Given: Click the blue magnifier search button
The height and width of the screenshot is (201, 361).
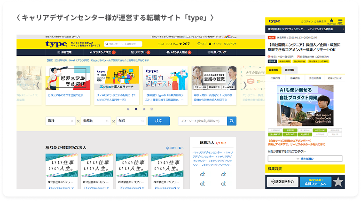Looking at the screenshot, I should (x=232, y=121).
